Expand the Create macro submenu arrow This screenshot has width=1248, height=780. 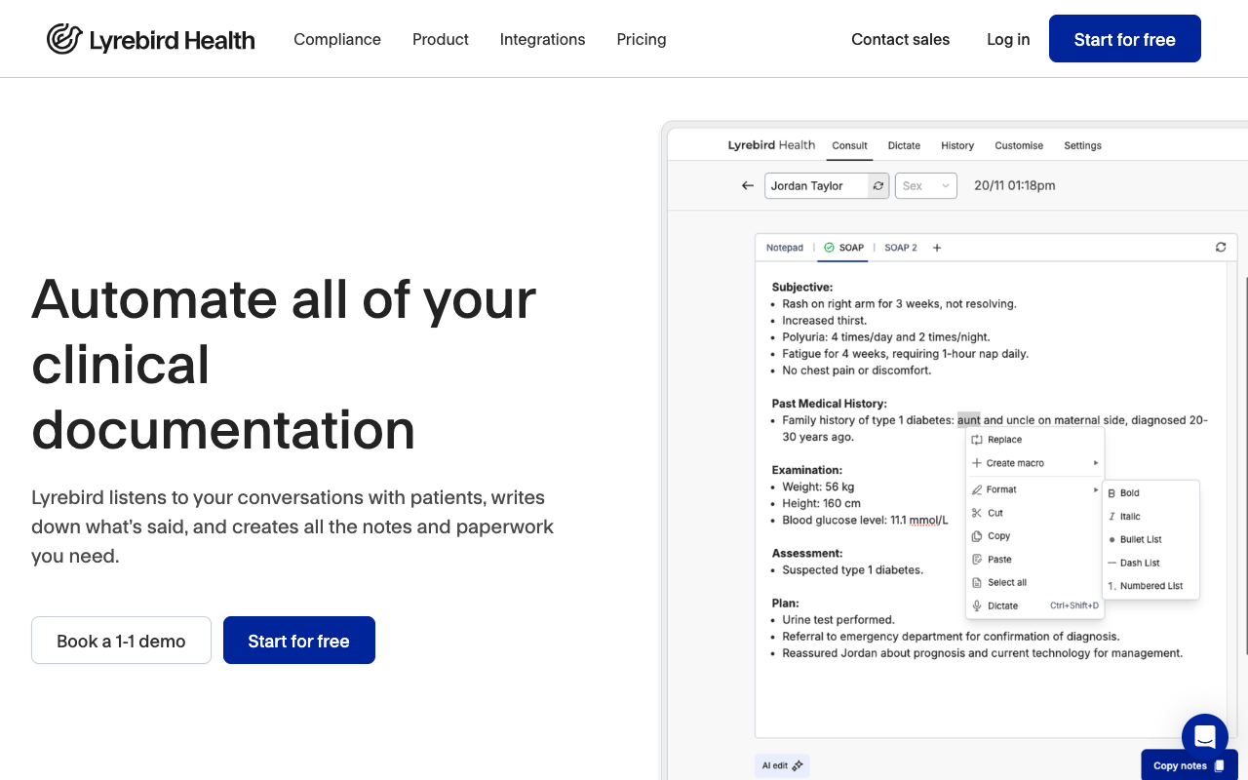(1096, 463)
